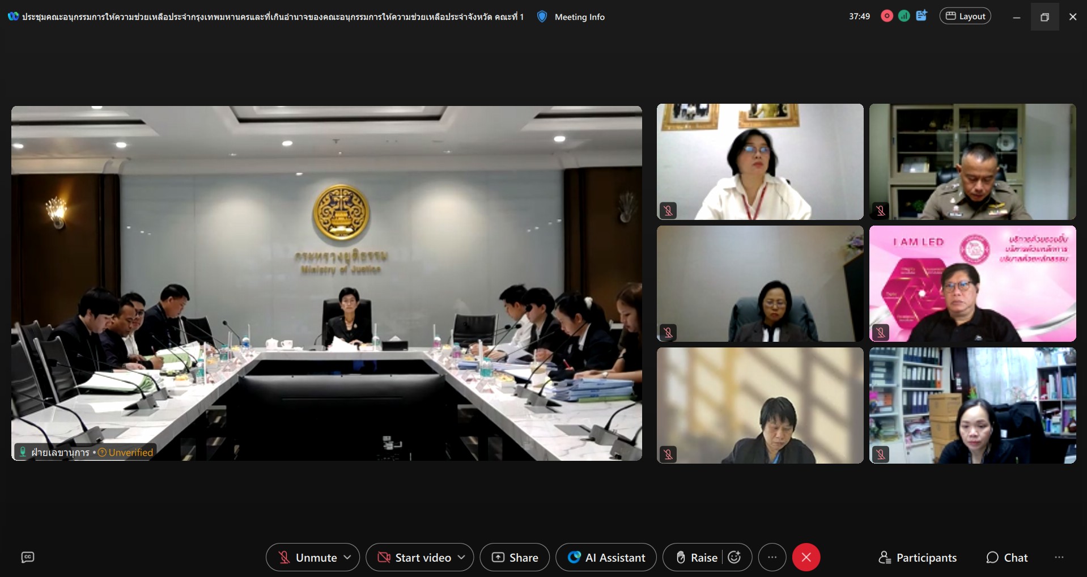This screenshot has width=1087, height=577.
Task: Open the more options ellipsis beside Raise
Action: pyautogui.click(x=772, y=557)
